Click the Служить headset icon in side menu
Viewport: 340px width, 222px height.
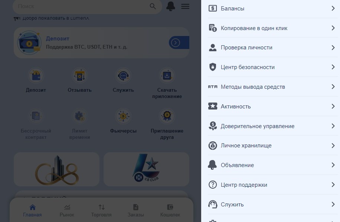pyautogui.click(x=213, y=204)
